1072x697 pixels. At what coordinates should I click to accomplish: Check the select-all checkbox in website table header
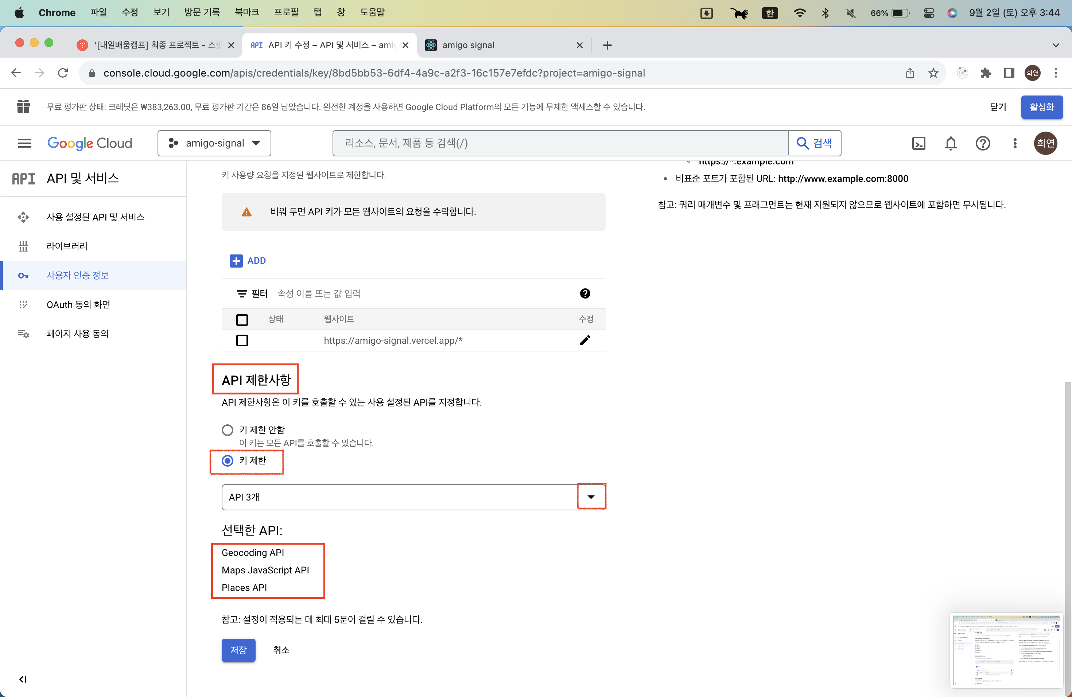[x=242, y=320]
